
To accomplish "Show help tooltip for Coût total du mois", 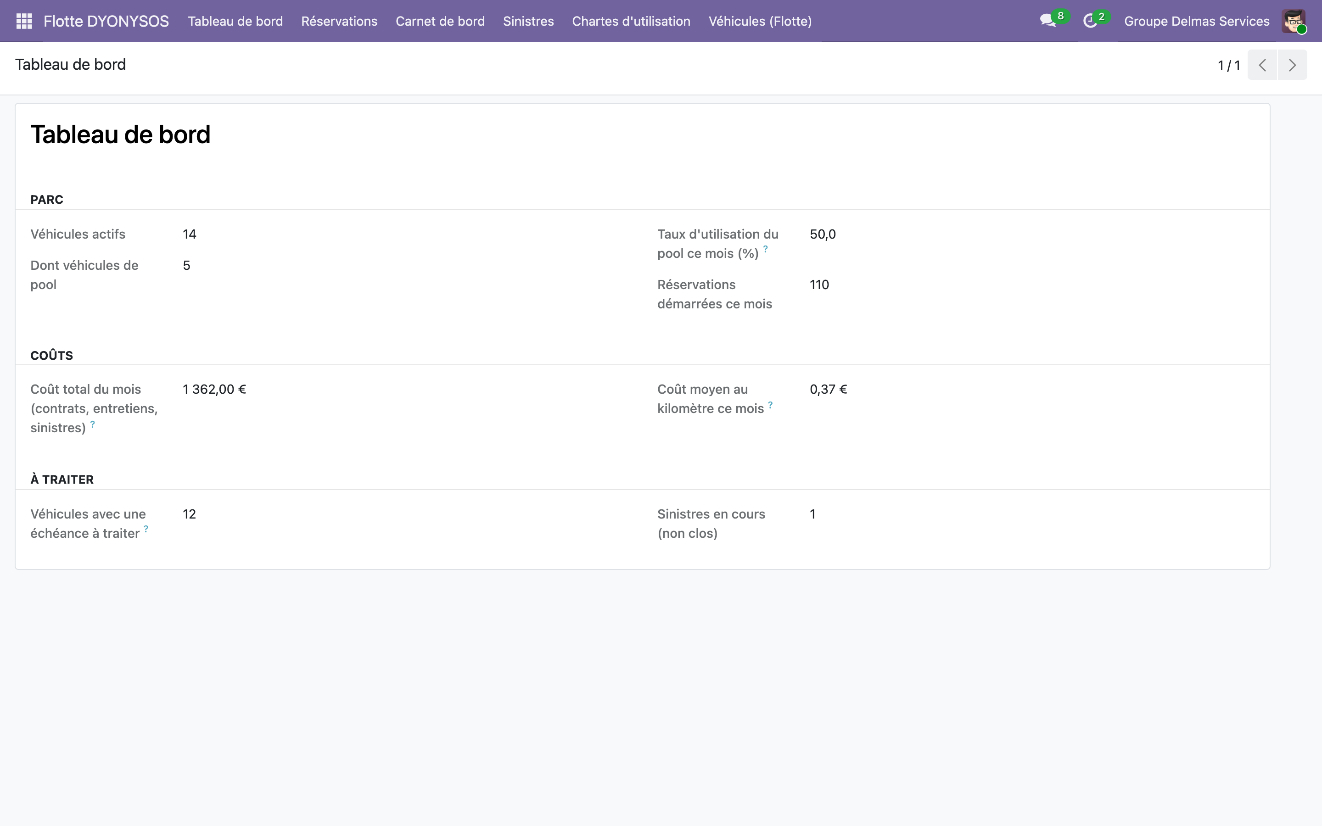I will click(x=92, y=424).
